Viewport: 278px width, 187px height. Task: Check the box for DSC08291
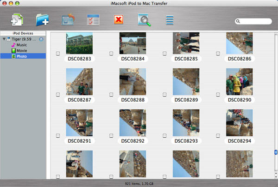click(x=58, y=136)
